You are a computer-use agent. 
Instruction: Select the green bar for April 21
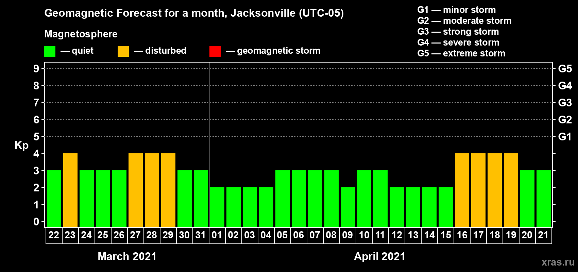coord(544,199)
